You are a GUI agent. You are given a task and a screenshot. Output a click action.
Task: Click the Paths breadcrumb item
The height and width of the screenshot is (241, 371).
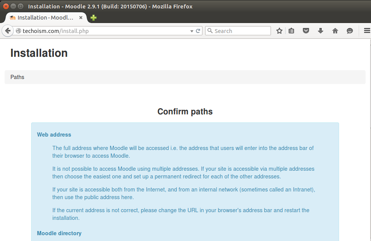(17, 77)
